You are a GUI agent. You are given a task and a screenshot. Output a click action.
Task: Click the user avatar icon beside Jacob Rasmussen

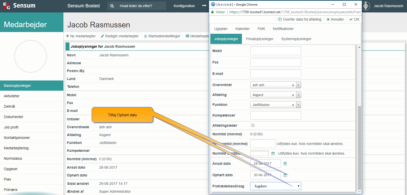pyautogui.click(x=366, y=6)
